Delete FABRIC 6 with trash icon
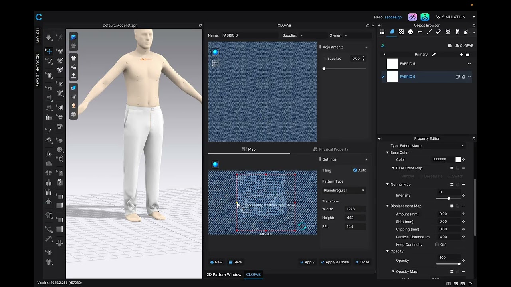 [463, 77]
